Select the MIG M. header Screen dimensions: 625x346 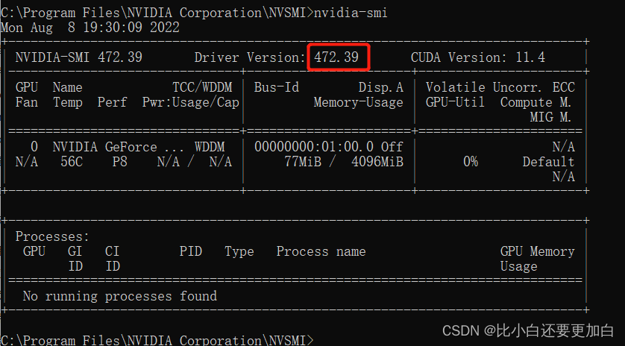(551, 117)
